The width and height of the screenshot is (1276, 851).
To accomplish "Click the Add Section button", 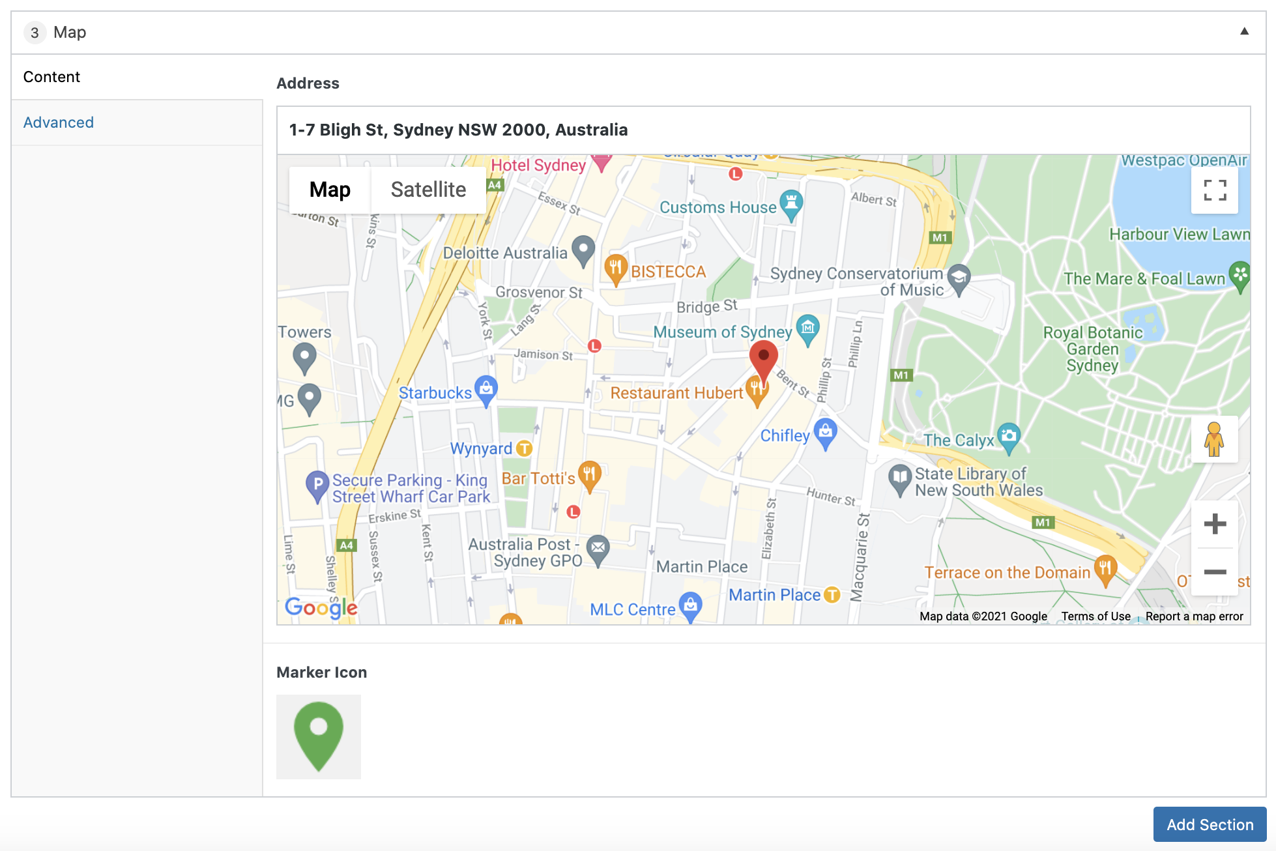I will click(x=1210, y=824).
